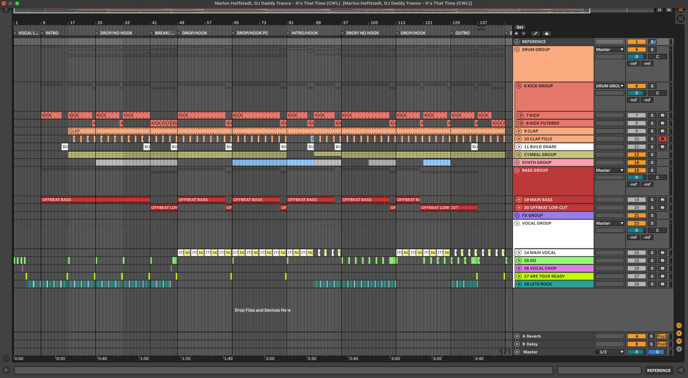Unfold the 7 KICK track

(x=520, y=115)
